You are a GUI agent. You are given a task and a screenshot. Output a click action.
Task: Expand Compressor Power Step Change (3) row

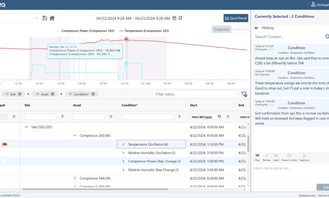click(x=123, y=161)
